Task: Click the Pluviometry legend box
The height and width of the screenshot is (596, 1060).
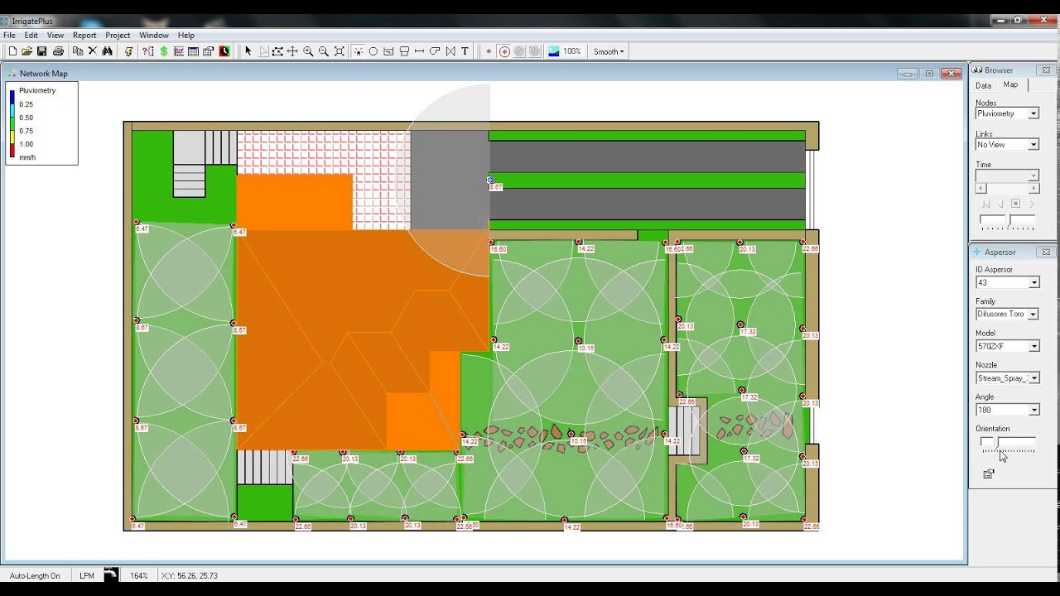Action: (42, 123)
